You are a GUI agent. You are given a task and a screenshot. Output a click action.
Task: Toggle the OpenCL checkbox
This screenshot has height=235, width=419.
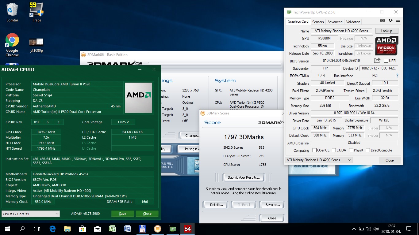314,150
